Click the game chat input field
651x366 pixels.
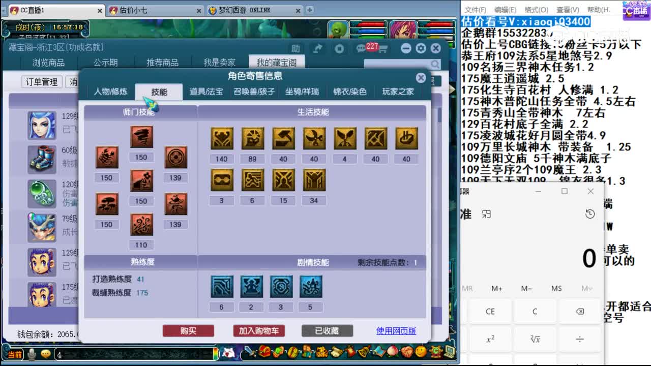pos(136,354)
